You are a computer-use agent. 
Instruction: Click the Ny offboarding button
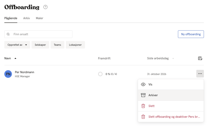tap(191, 34)
